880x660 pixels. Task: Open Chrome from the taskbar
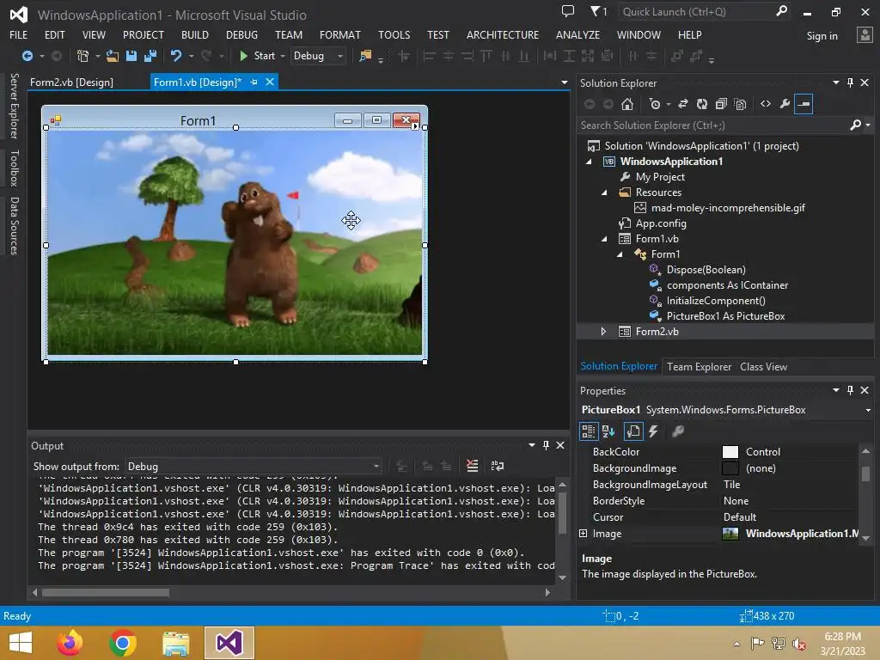pos(123,643)
